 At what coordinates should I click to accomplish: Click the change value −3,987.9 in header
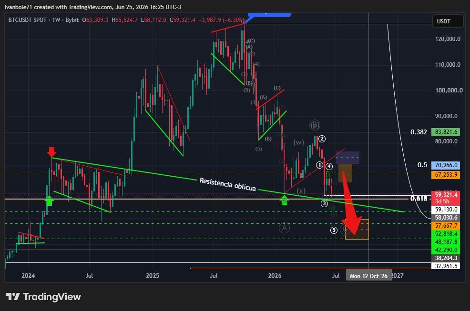(x=210, y=20)
